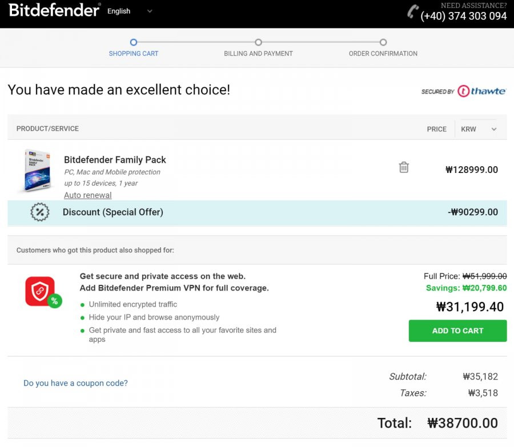Viewport: 514px width, 447px height.
Task: Click the PRICE column header
Action: click(437, 129)
